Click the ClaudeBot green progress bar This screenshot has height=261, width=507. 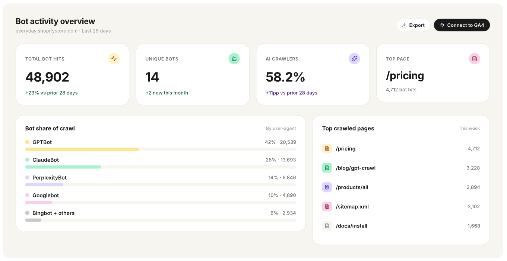point(63,167)
